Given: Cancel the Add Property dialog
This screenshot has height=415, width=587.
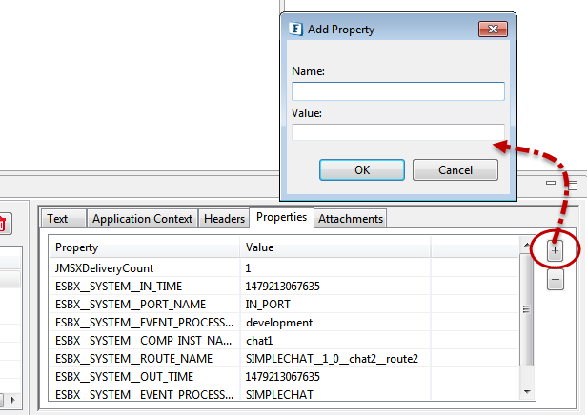Looking at the screenshot, I should 455,170.
